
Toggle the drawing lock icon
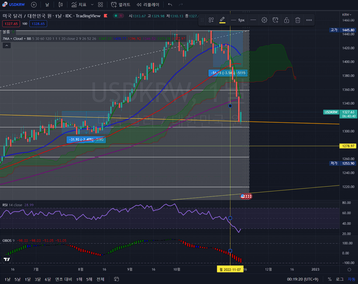point(286,20)
